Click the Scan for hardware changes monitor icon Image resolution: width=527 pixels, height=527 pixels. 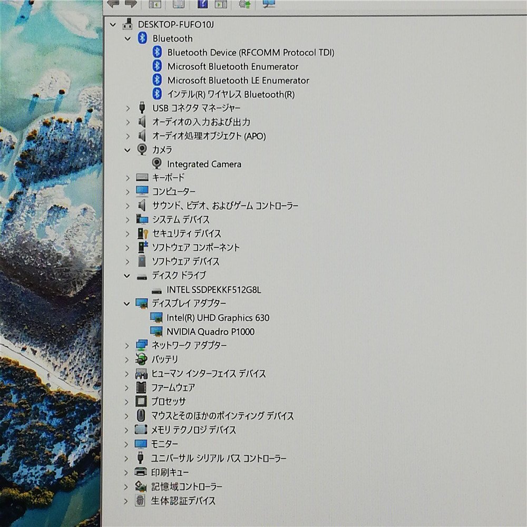[269, 3]
